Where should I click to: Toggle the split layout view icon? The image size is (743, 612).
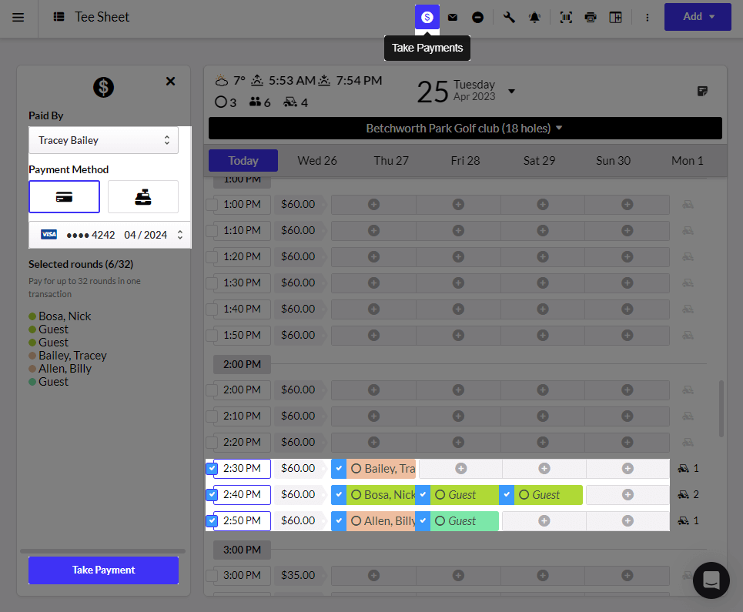click(615, 18)
